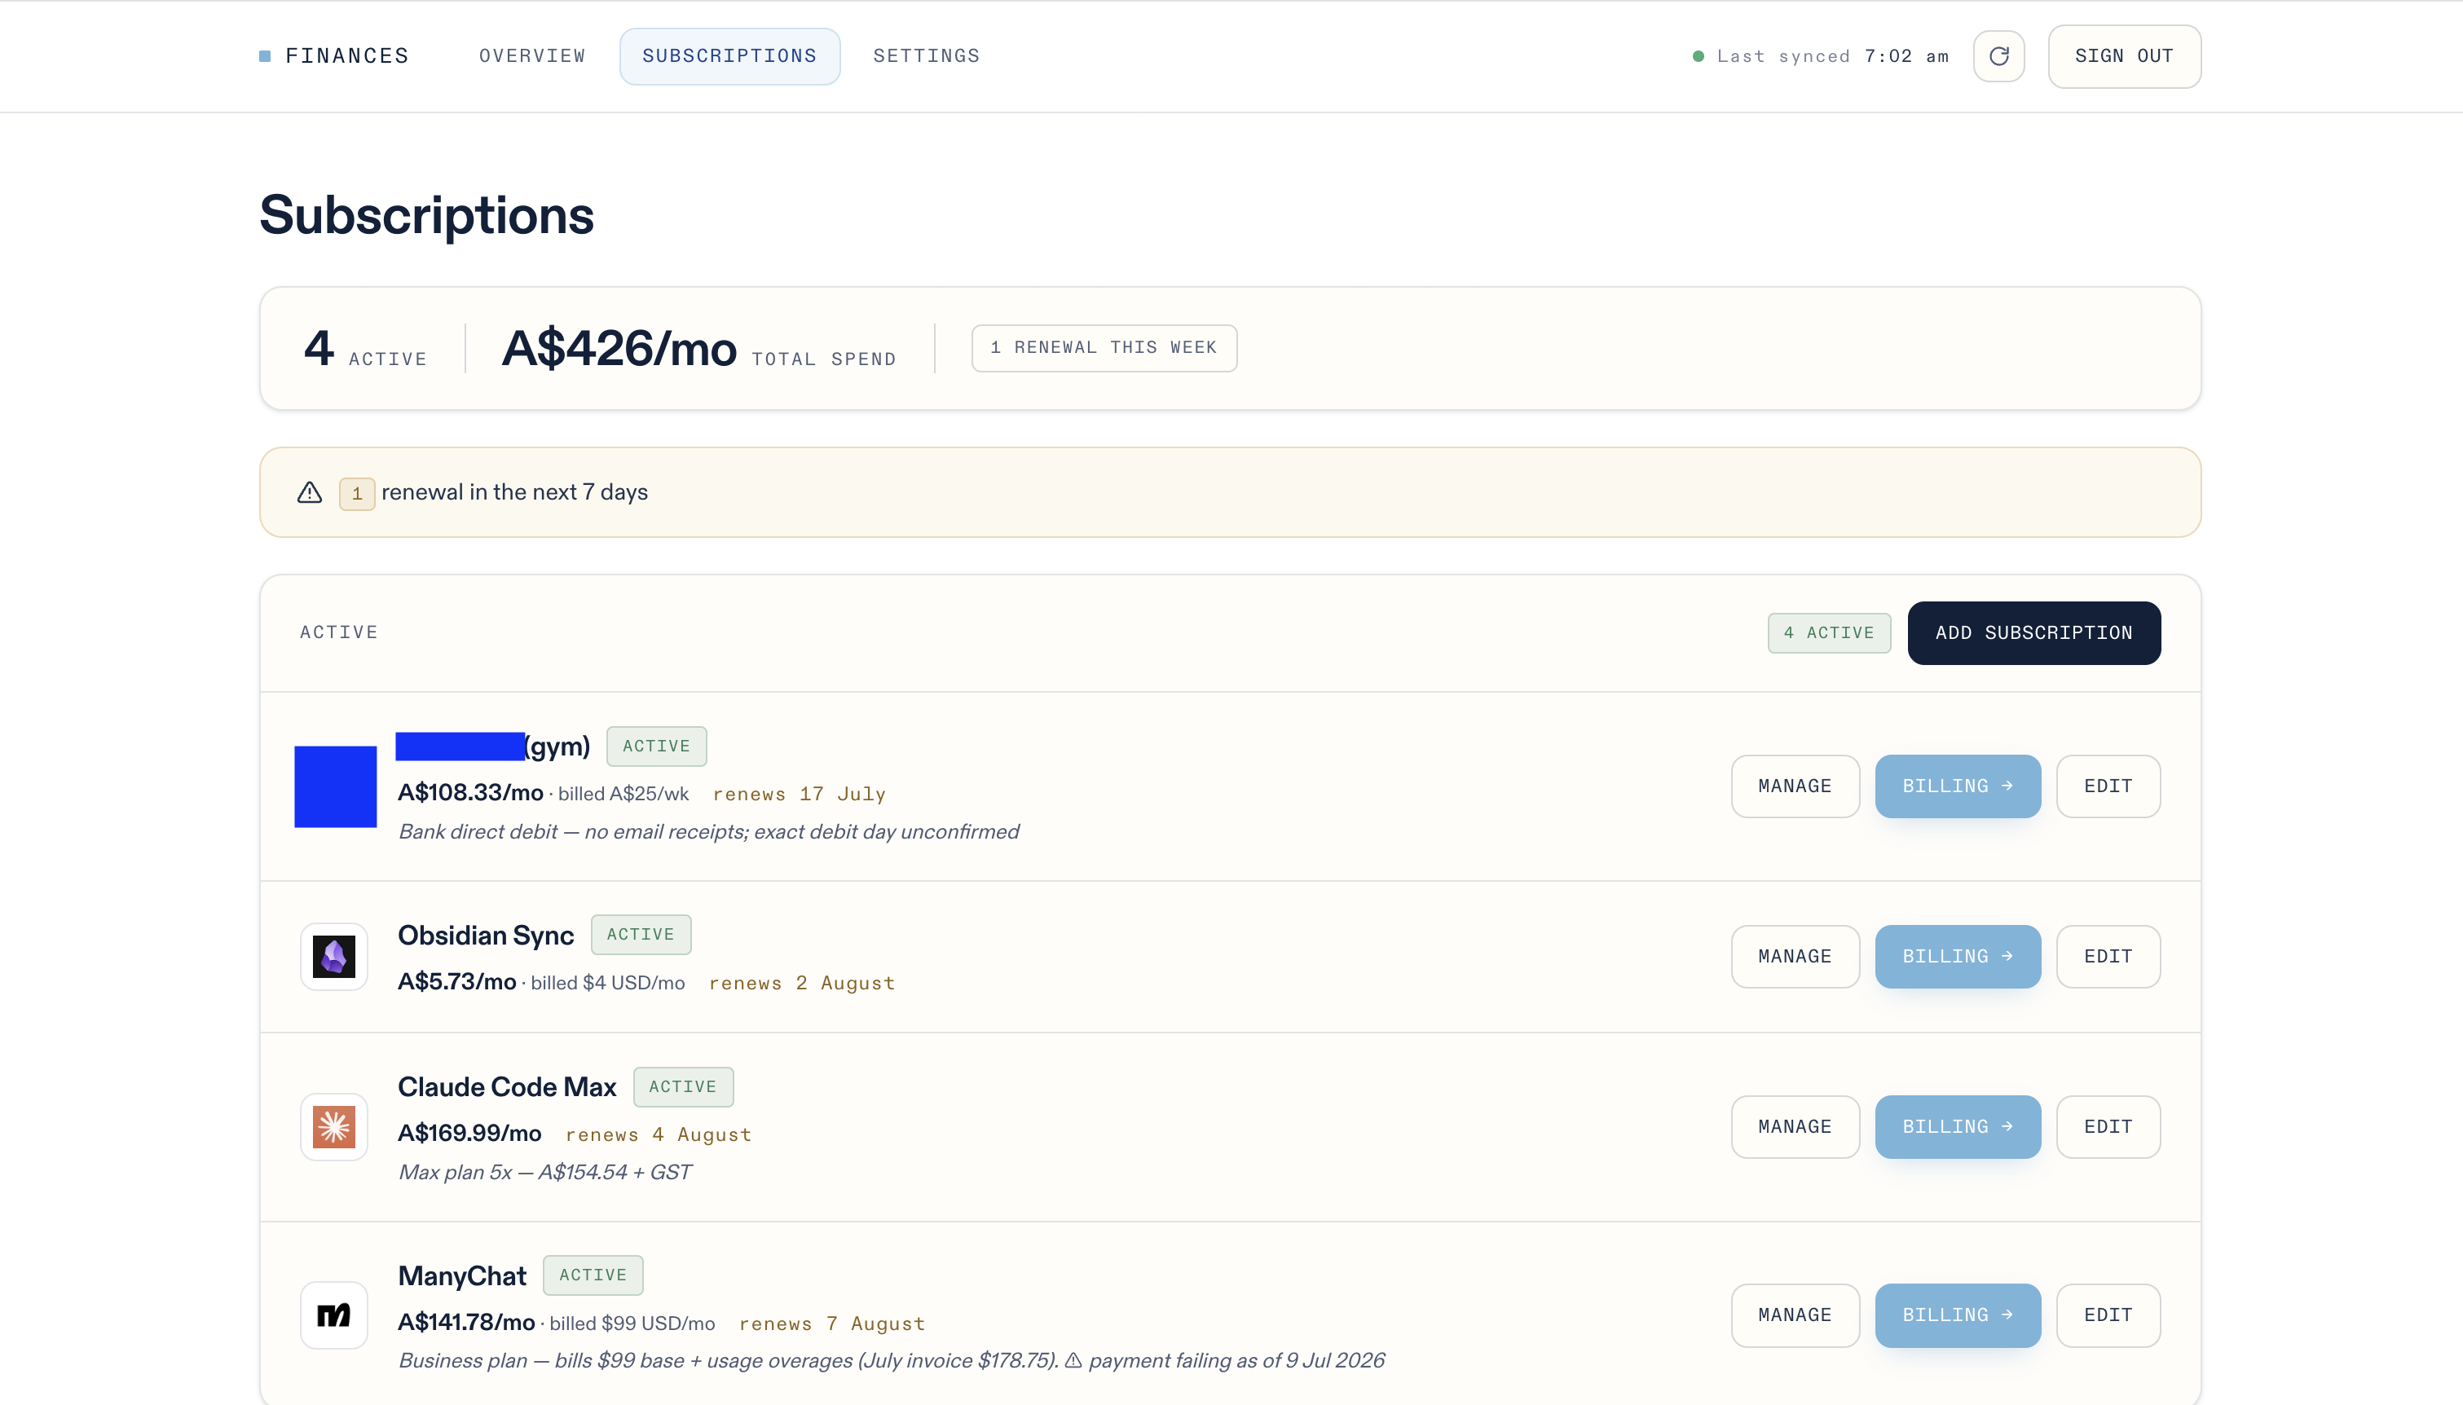Click the 'Bank direct debit' note
2463x1405 pixels.
point(709,832)
